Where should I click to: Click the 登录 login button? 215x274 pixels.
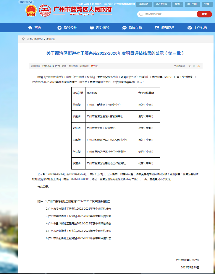pyautogui.click(x=207, y=4)
